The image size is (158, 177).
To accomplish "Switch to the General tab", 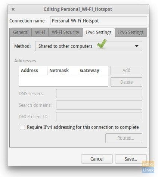I will 21,32.
